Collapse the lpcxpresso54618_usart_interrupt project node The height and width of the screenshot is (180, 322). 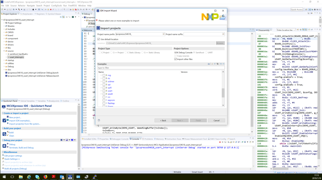(x=2, y=20)
